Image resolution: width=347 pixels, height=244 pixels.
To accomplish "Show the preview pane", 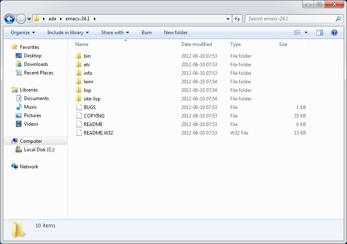I will (320, 33).
